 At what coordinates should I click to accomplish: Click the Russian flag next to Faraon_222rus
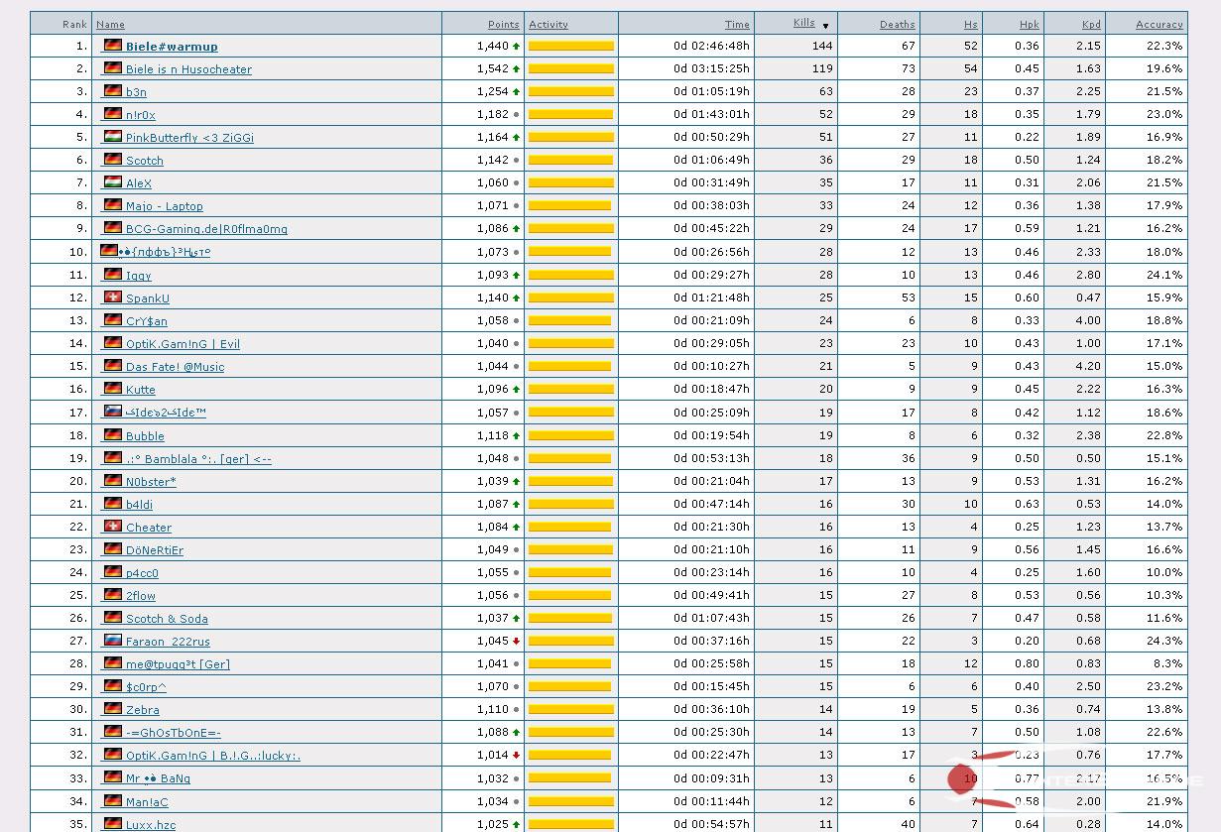112,641
